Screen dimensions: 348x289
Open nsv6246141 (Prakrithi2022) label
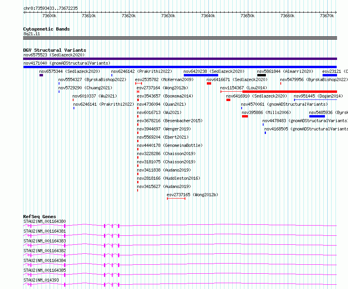point(104,104)
